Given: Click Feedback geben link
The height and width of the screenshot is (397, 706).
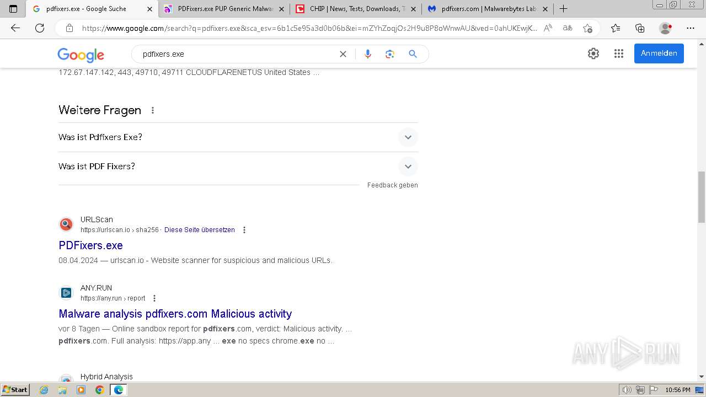Looking at the screenshot, I should [x=393, y=185].
